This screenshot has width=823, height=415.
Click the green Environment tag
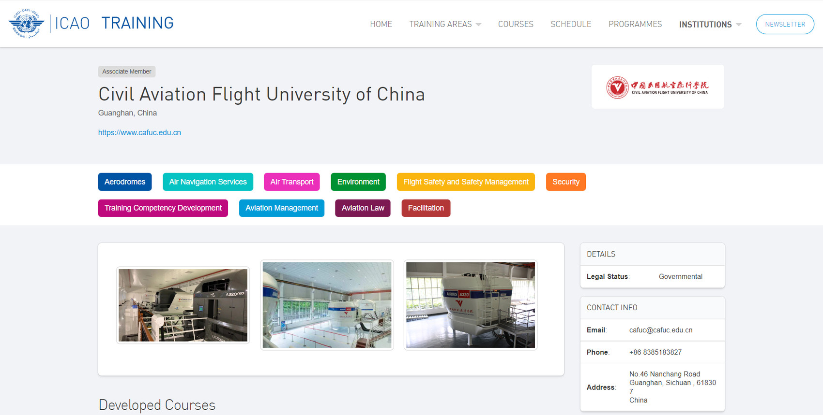click(358, 182)
